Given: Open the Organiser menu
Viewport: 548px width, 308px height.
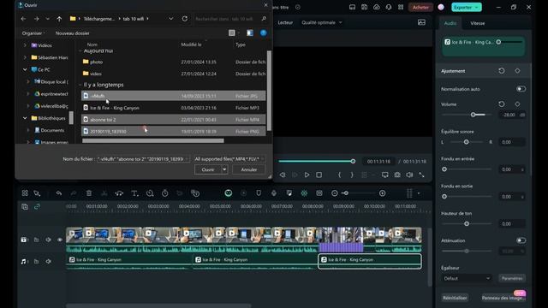Looking at the screenshot, I should tap(33, 33).
